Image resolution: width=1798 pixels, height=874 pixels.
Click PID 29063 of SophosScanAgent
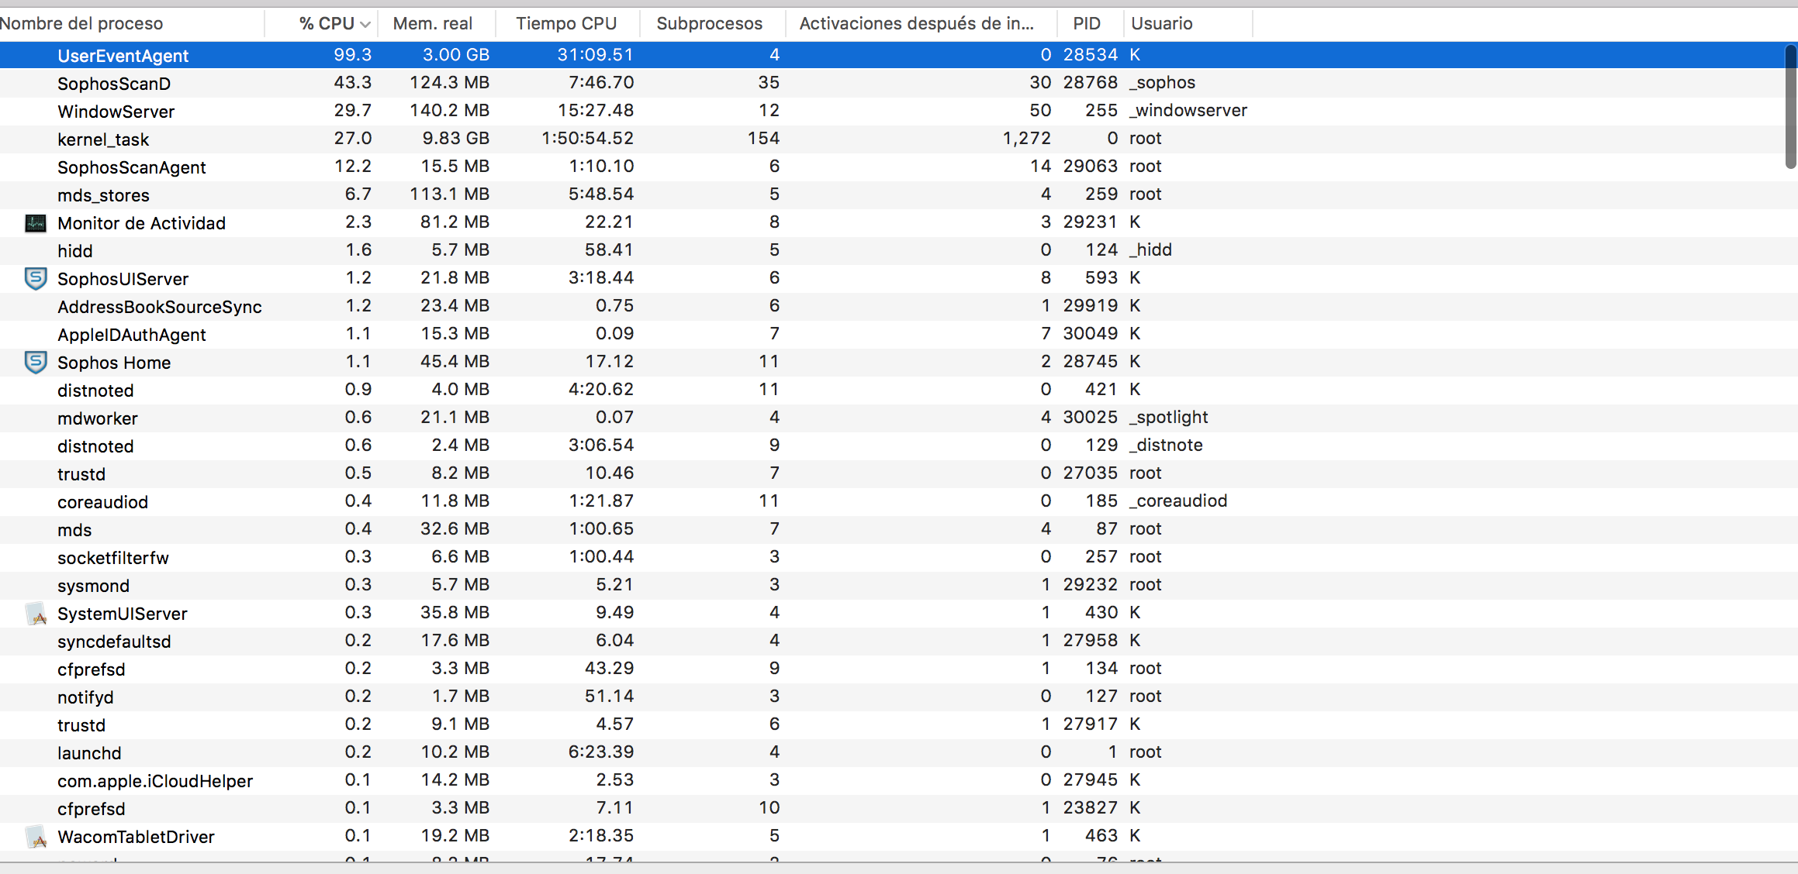[x=1091, y=166]
